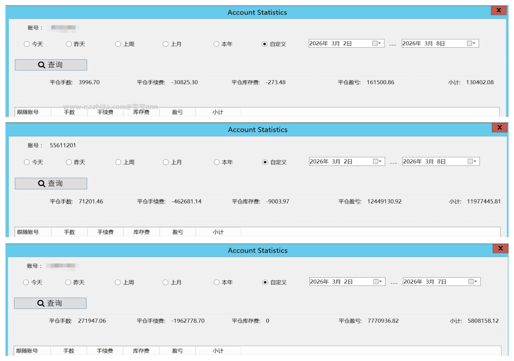Screen dimensions: 514x361
Task: Open start date calendar in account 55611201 window
Action: click(x=377, y=161)
